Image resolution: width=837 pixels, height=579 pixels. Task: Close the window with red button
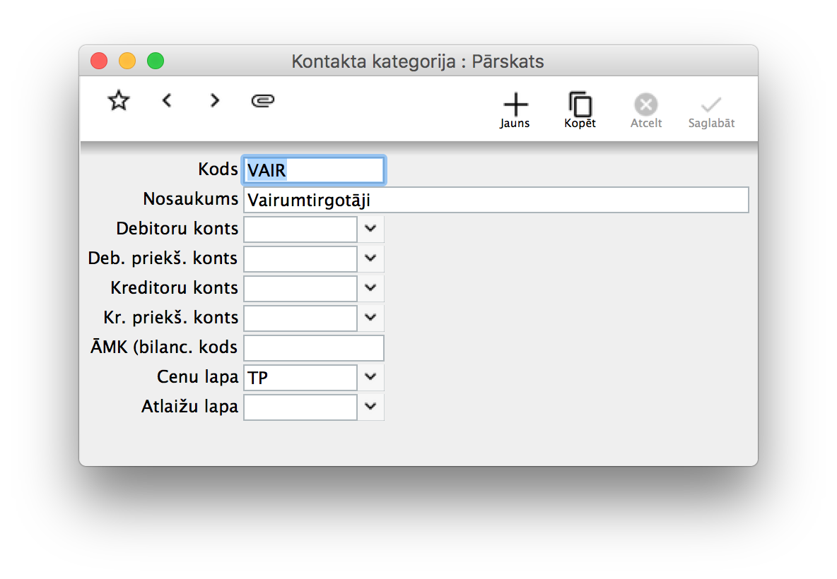coord(99,61)
